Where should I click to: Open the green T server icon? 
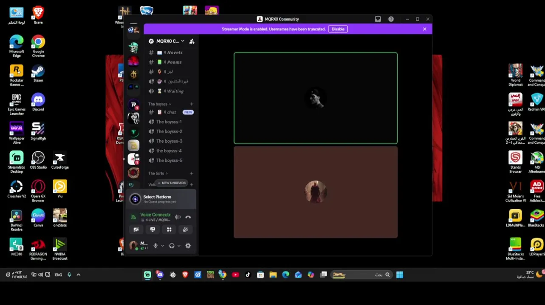134,132
